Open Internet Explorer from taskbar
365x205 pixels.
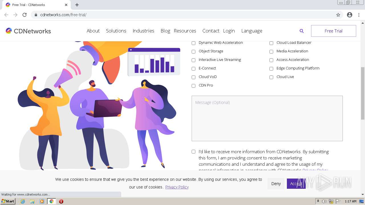(x=23, y=201)
